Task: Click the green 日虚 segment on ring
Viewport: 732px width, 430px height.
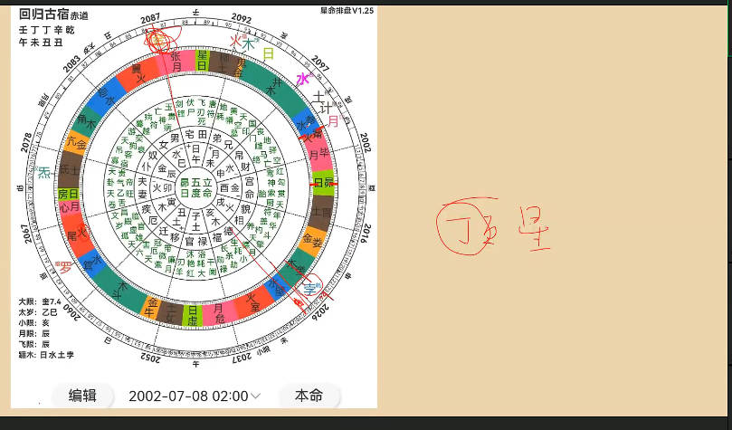Action: pyautogui.click(x=192, y=314)
